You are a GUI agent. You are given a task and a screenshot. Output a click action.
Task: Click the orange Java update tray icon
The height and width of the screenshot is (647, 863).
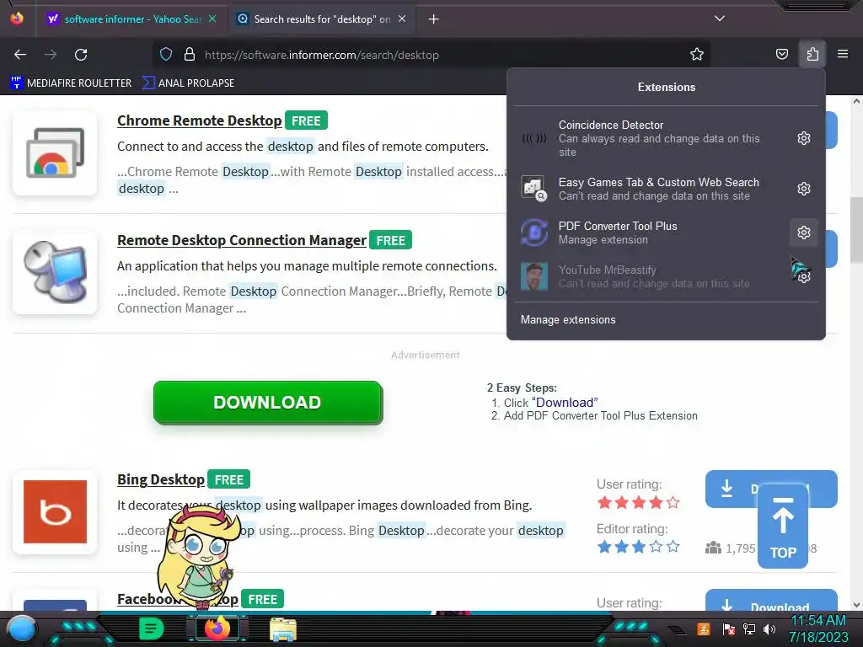(x=704, y=628)
